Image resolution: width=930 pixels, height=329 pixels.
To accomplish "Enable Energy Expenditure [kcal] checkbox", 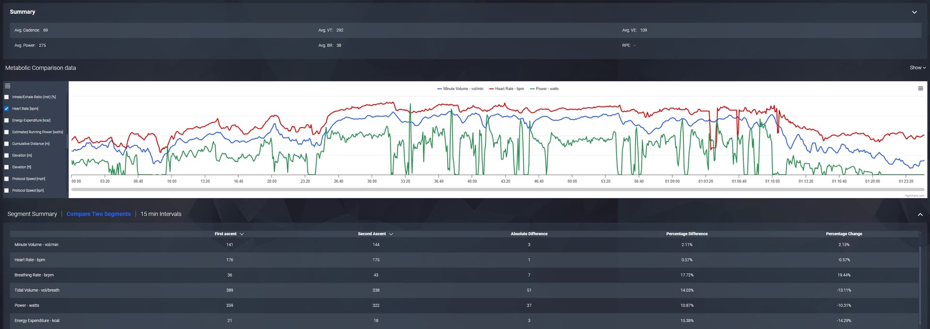I will click(7, 120).
